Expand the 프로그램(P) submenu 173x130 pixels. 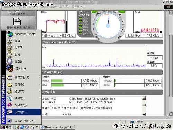24,77
